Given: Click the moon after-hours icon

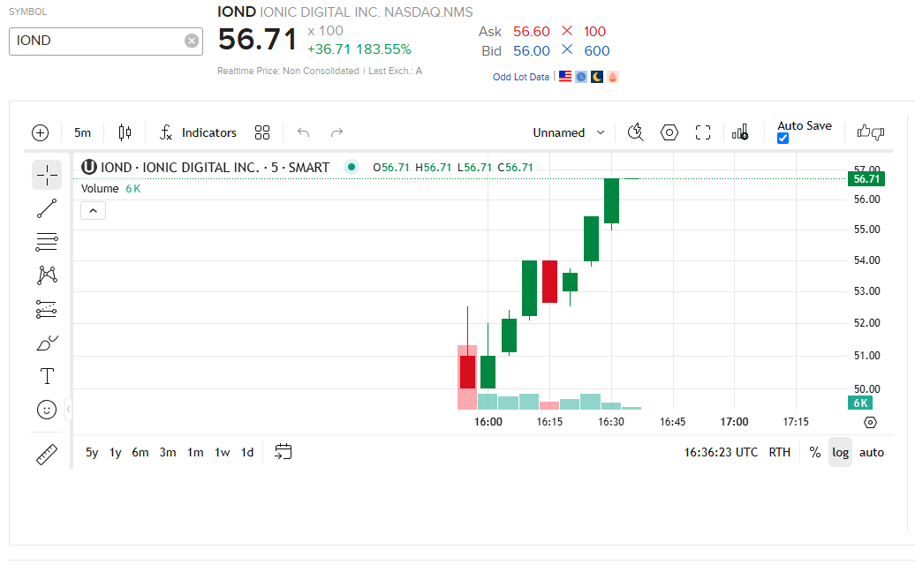Looking at the screenshot, I should 597,77.
